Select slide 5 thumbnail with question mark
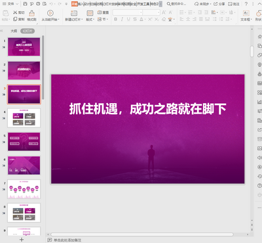This screenshot has width=262, height=243. click(24, 141)
